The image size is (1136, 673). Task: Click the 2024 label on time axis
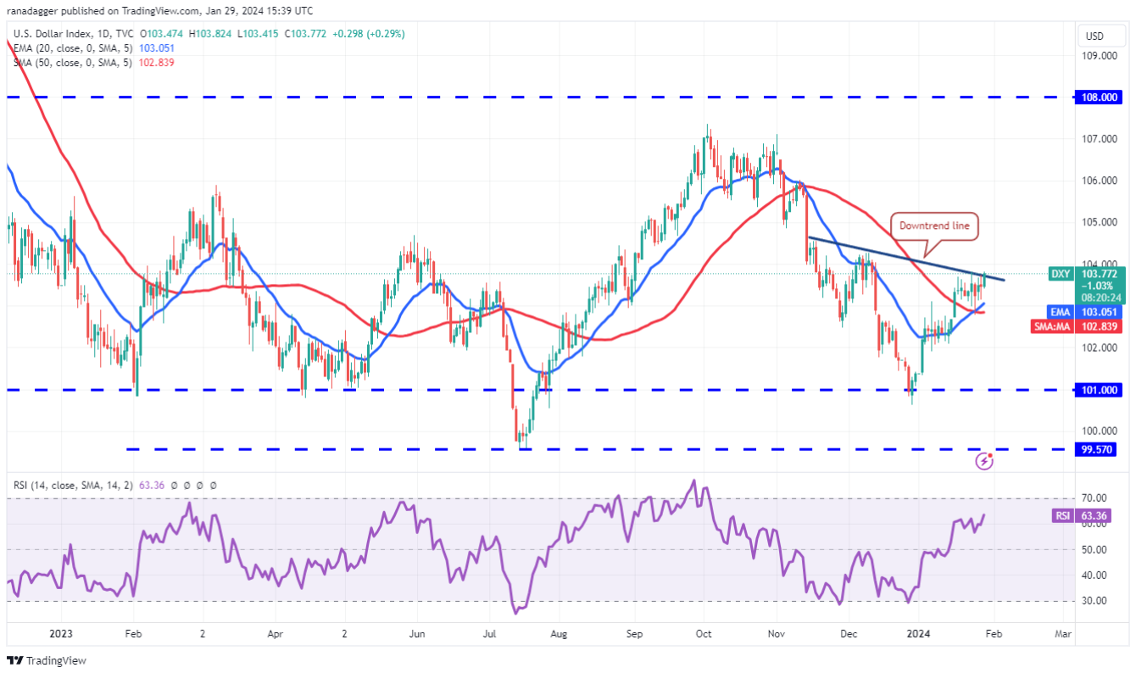916,633
